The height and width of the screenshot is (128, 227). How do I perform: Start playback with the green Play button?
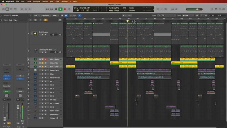pos(60,9)
